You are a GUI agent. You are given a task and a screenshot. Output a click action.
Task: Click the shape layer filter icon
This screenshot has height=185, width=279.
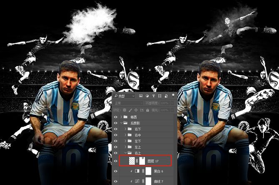159,96
